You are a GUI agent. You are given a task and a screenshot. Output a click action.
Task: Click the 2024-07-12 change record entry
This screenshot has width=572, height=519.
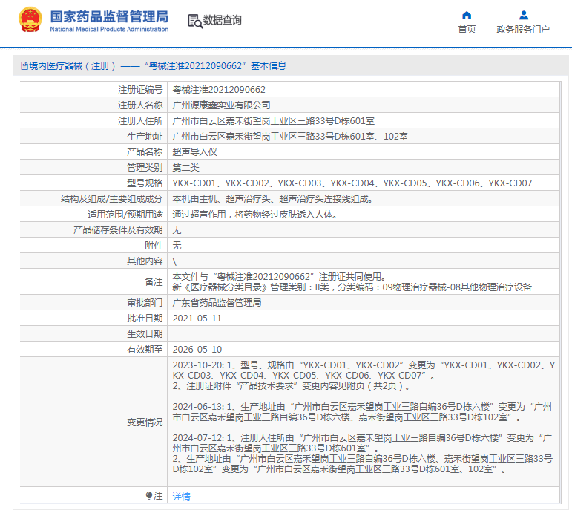coord(363,453)
